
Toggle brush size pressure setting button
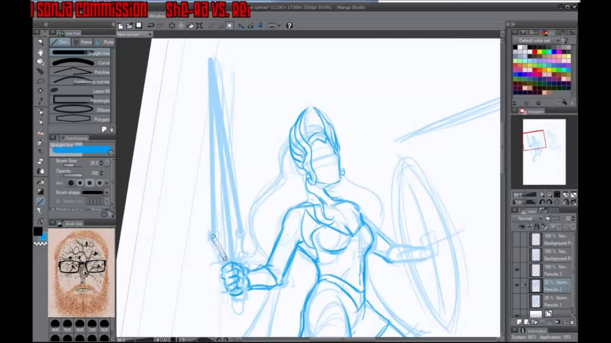tap(107, 162)
